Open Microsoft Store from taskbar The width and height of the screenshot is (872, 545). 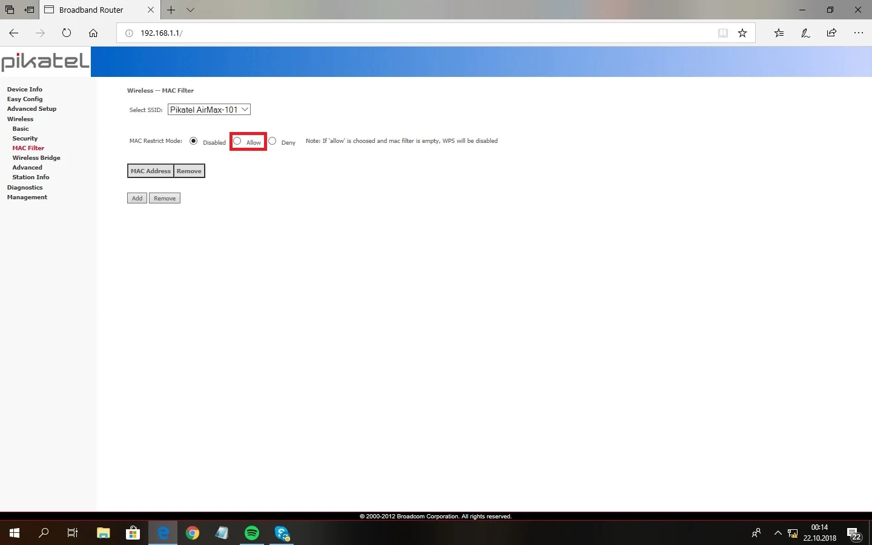click(133, 533)
